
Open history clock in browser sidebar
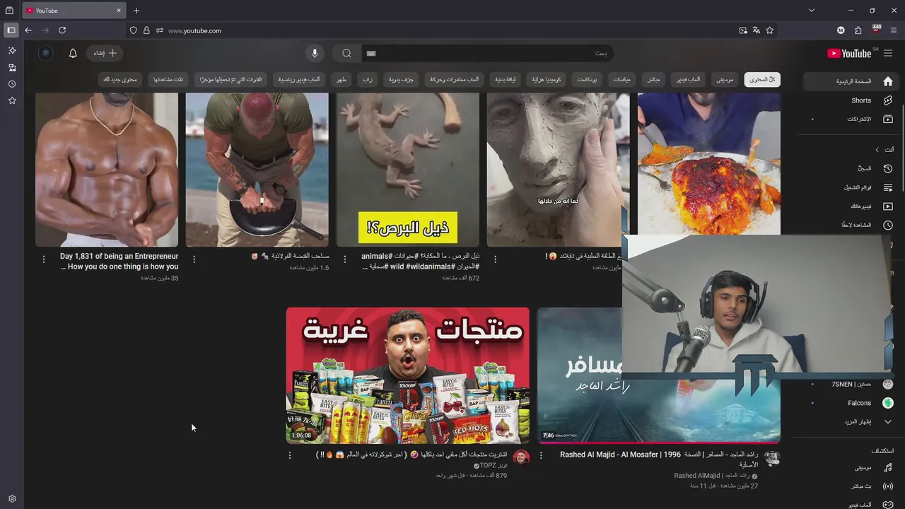point(12,84)
